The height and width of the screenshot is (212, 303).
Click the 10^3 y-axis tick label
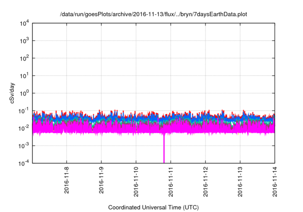(25, 41)
